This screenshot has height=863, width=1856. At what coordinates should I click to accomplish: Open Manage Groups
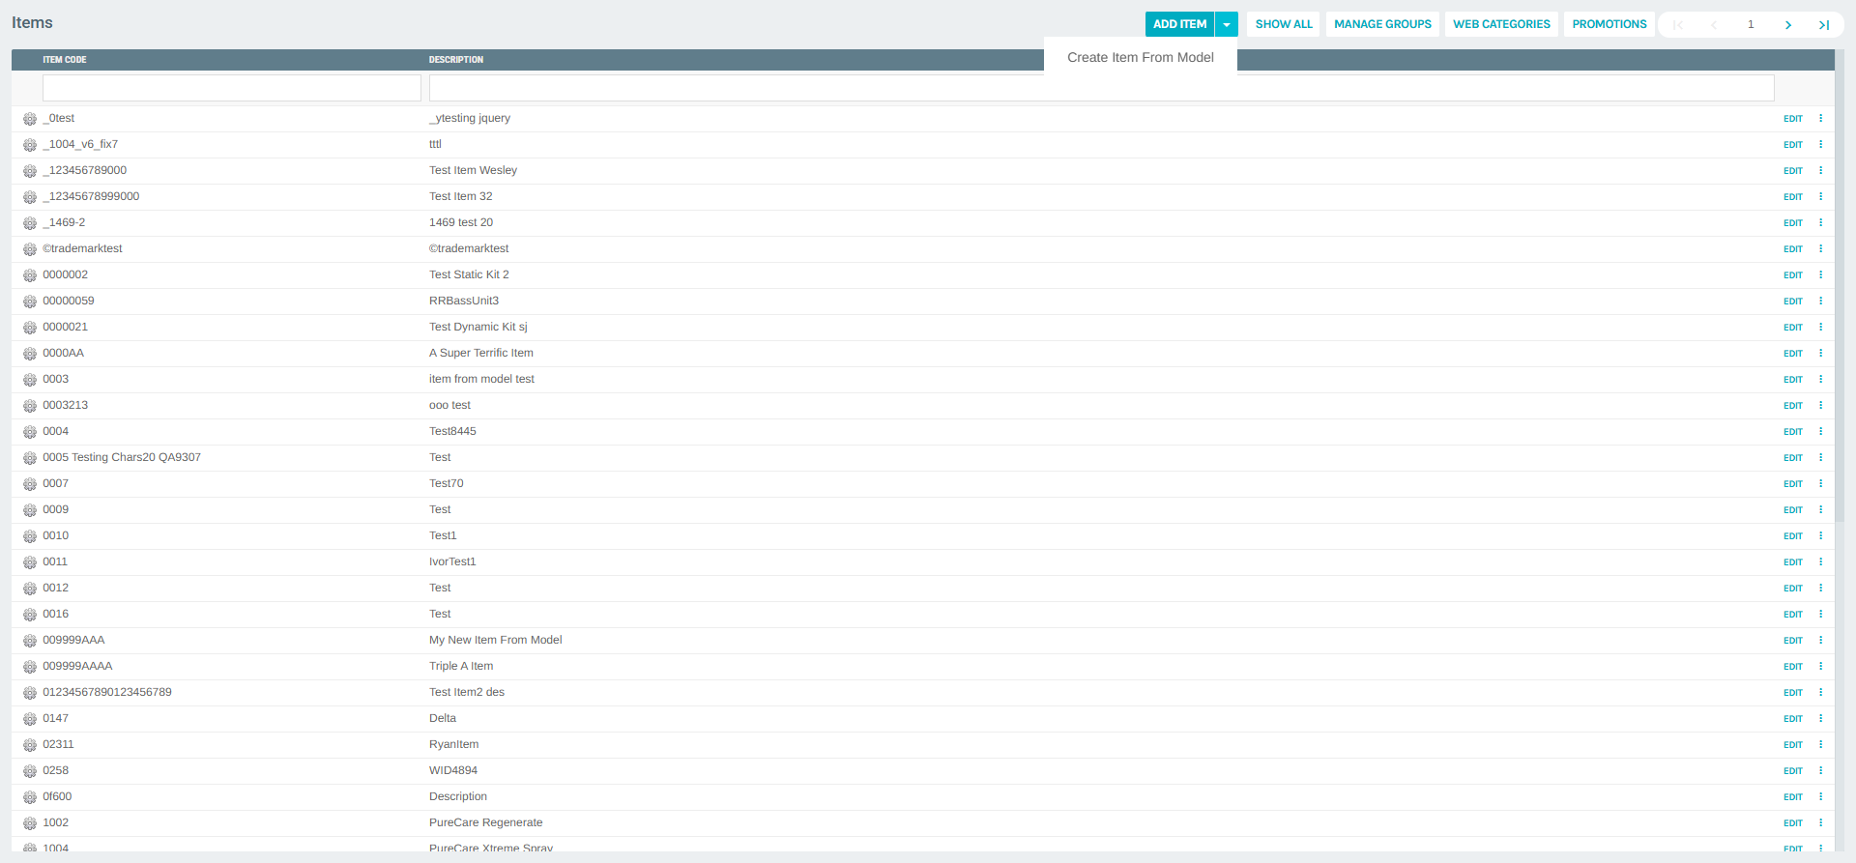pos(1382,24)
